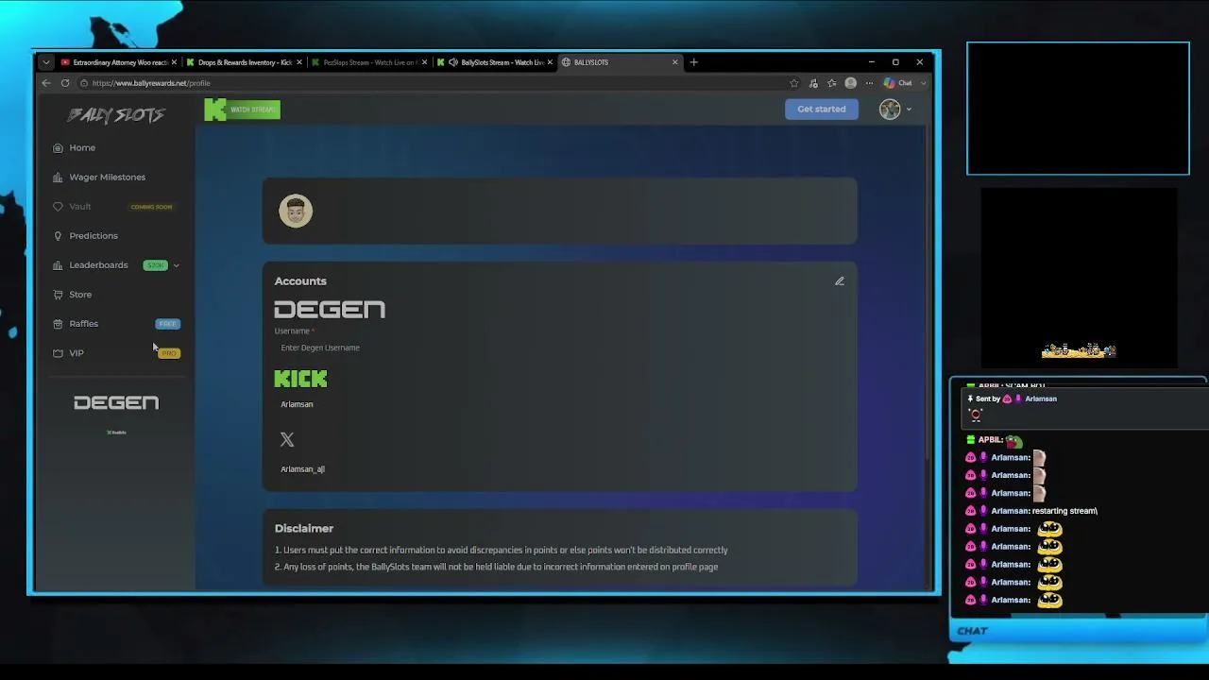Screen dimensions: 1209x680
Task: Close the Extraordinary Attorney Woo tab
Action: click(174, 62)
